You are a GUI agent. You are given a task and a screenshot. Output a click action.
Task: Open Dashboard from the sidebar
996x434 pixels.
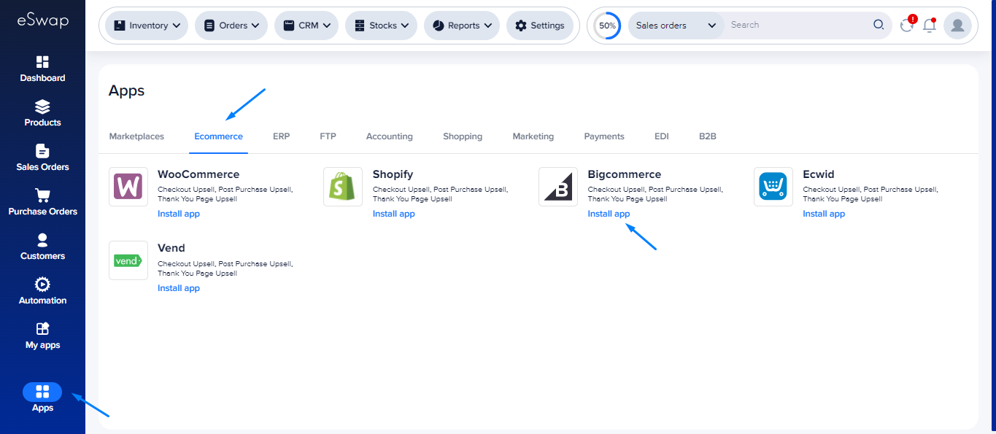pos(42,69)
